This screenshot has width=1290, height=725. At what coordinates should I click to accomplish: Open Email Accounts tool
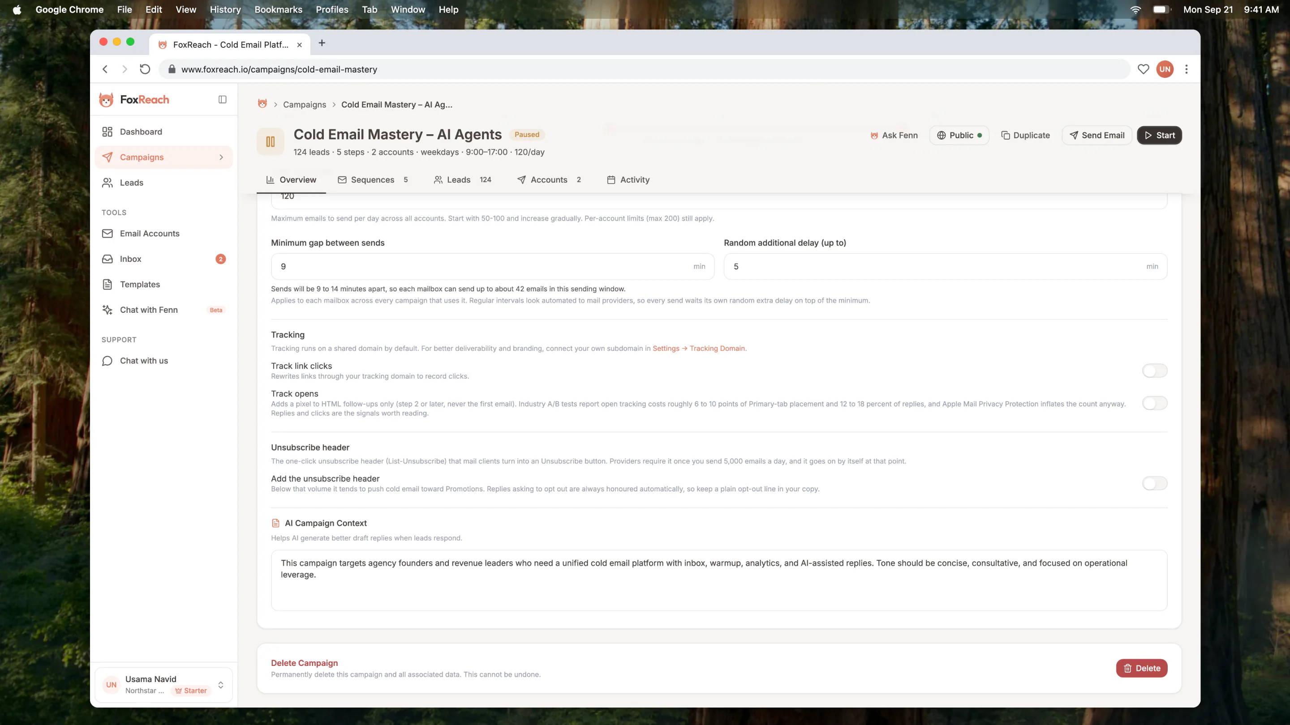(163, 233)
